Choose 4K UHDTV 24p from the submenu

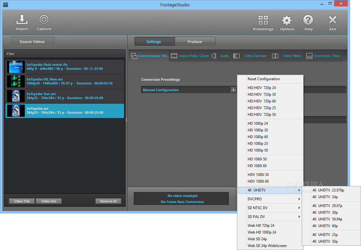[331, 197]
